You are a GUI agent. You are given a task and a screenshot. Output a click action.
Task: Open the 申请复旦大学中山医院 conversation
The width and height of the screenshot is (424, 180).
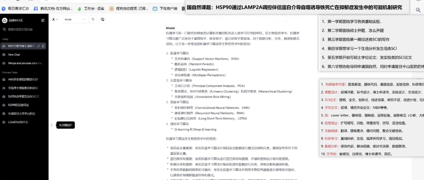24,113
